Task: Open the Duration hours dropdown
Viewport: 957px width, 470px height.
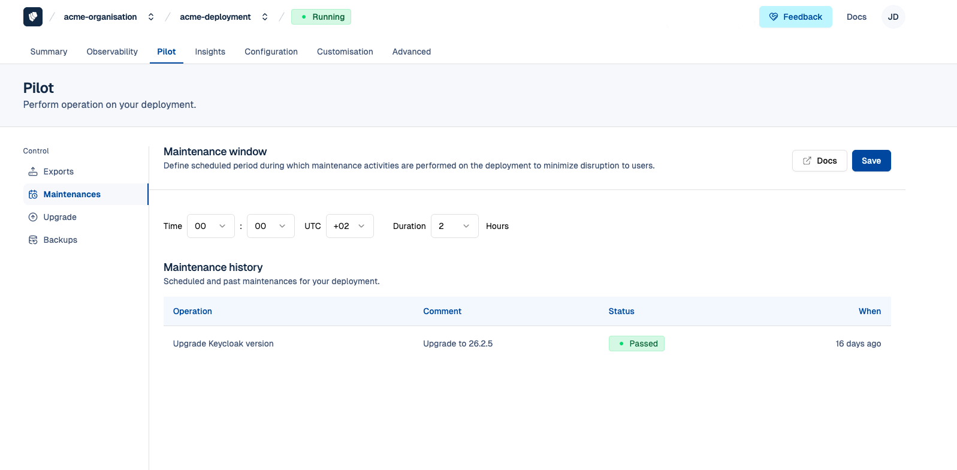Action: [x=455, y=226]
